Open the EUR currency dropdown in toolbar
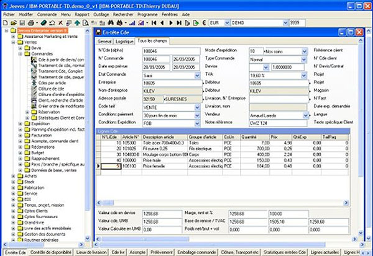 (x=227, y=22)
